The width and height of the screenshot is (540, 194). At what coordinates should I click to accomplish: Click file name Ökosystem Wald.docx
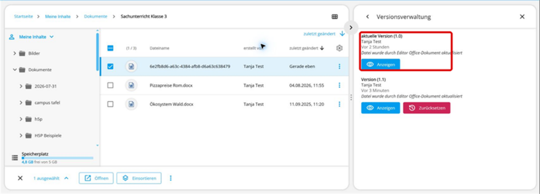(x=171, y=104)
